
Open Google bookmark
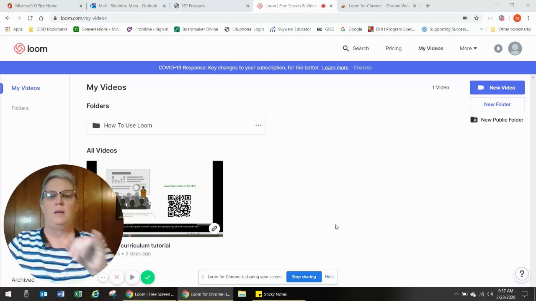click(x=351, y=29)
